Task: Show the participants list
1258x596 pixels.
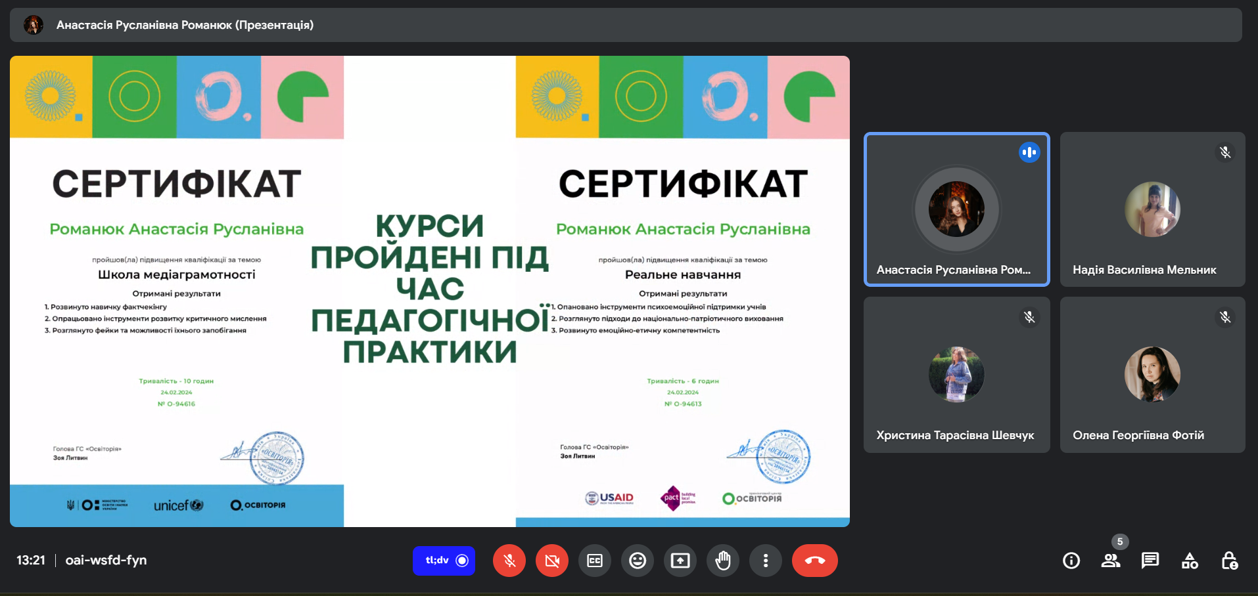Action: (x=1111, y=561)
